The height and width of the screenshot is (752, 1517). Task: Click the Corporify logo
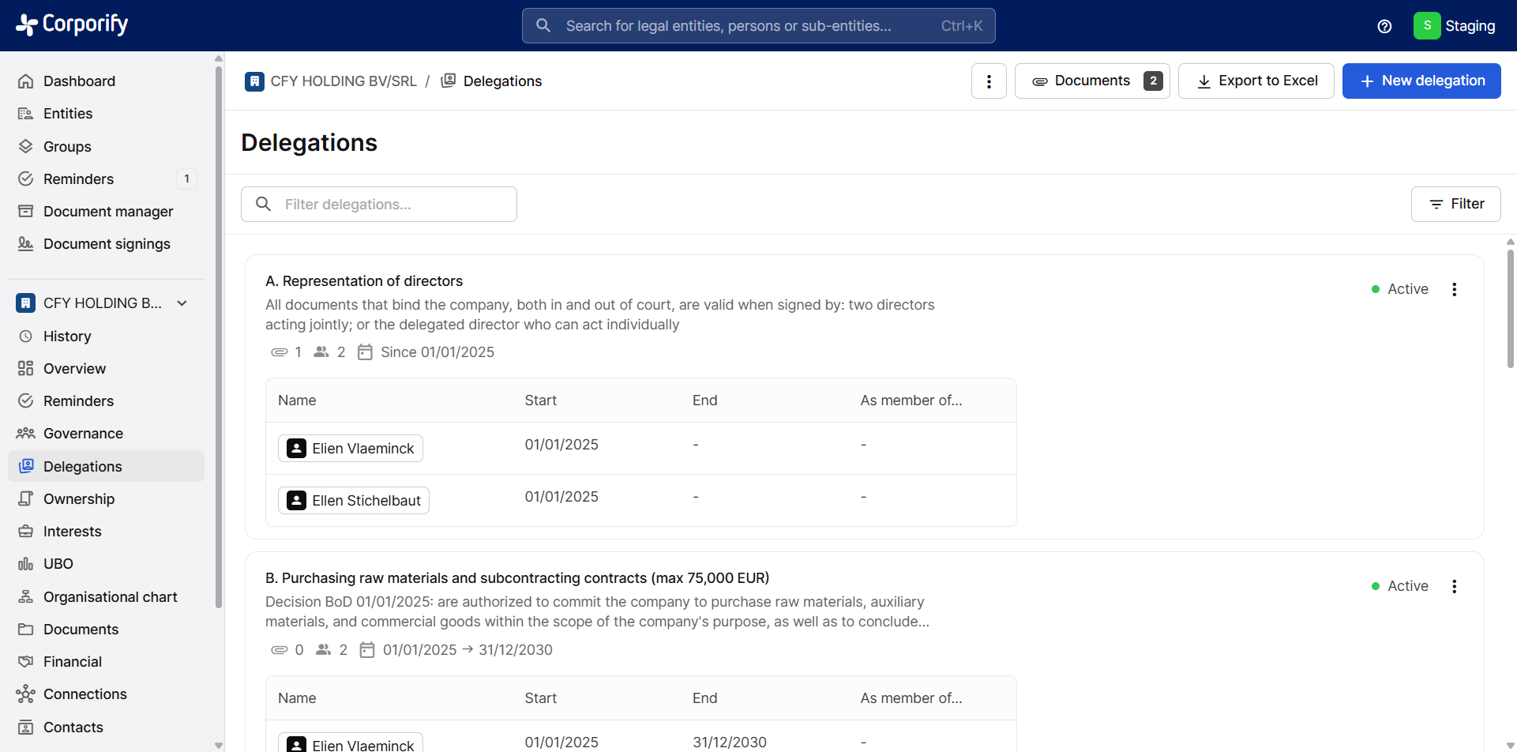72,25
